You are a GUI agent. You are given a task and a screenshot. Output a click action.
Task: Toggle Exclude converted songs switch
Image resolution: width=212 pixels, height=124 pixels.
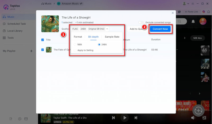pos(141,22)
